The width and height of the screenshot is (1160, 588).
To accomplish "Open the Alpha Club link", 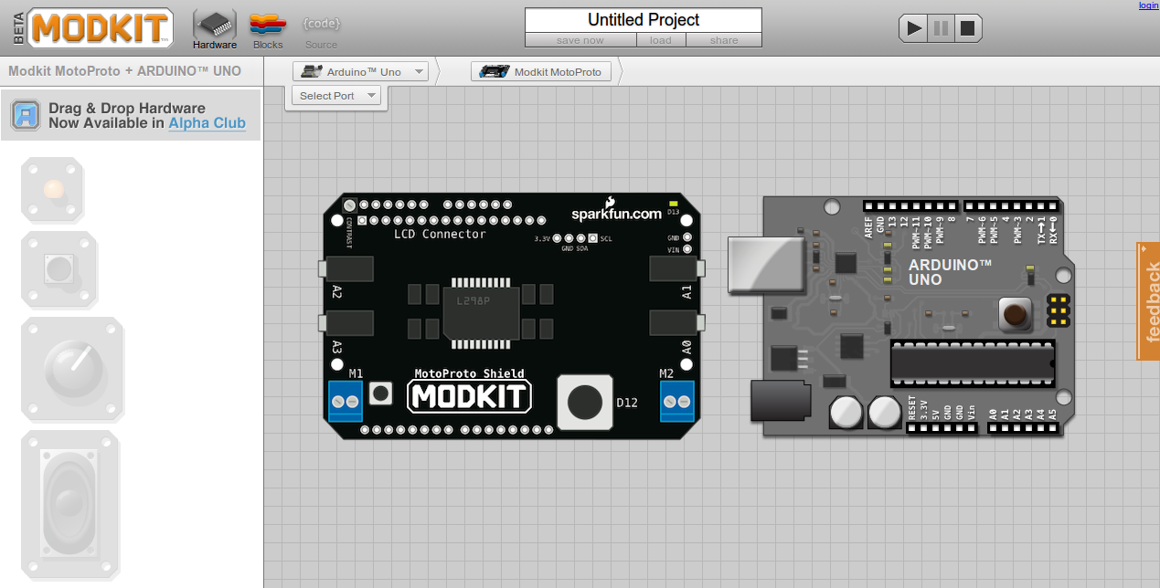I will click(x=207, y=122).
